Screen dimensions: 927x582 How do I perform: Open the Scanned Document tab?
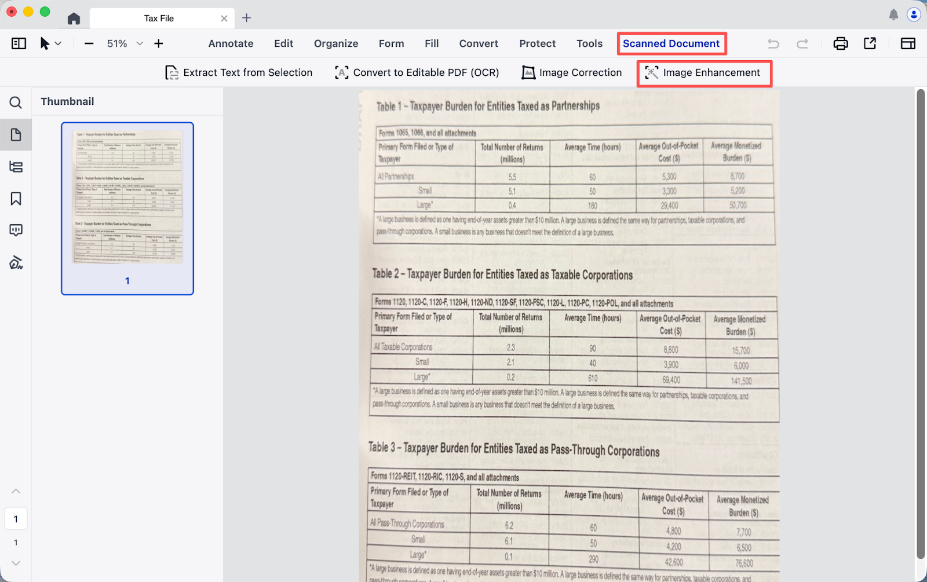[671, 43]
